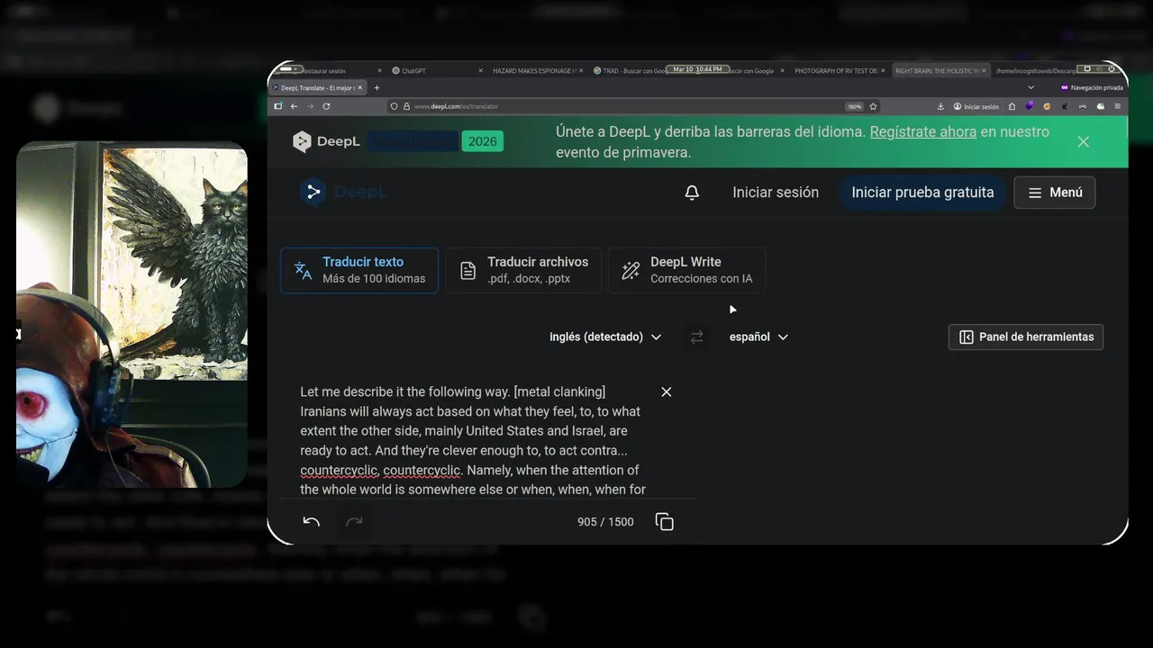Click the DeepL logo in the green banner
The height and width of the screenshot is (648, 1153).
pyautogui.click(x=326, y=141)
